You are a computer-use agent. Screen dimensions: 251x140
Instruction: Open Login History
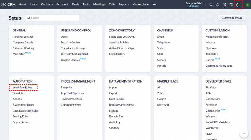pyautogui.click(x=117, y=54)
